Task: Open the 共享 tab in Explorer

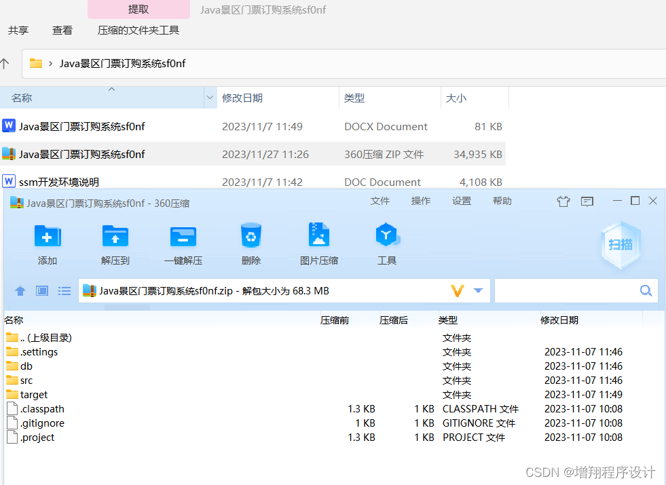Action: [x=18, y=30]
